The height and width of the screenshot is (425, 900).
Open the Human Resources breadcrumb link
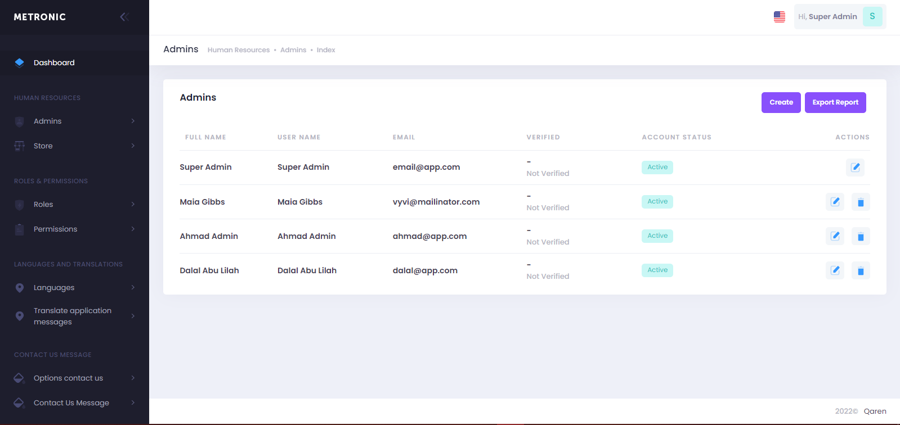238,50
